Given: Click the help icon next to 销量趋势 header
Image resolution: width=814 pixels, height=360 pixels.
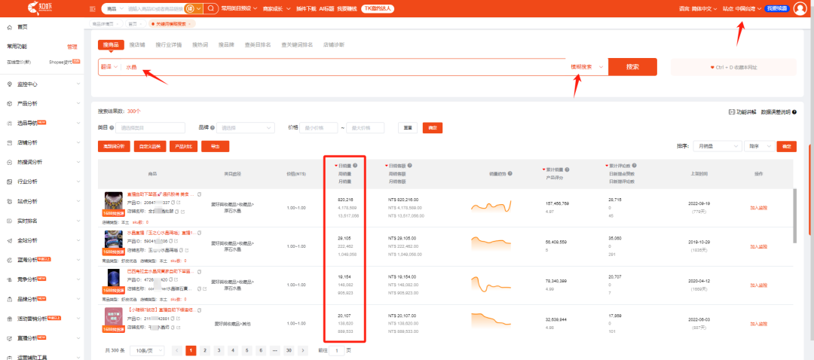Looking at the screenshot, I should click(511, 174).
